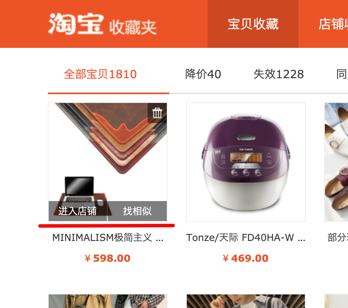The width and height of the screenshot is (348, 308).
Task: Delete the MINIMALISM item via trash icon
Action: (157, 113)
